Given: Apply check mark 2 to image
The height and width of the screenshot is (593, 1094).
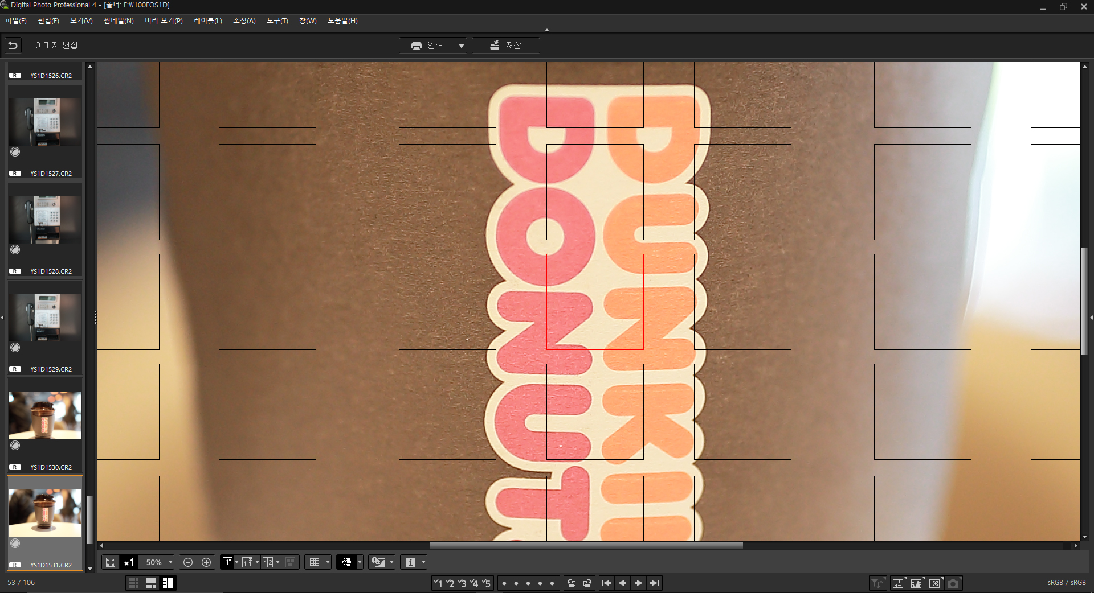Looking at the screenshot, I should (x=450, y=583).
